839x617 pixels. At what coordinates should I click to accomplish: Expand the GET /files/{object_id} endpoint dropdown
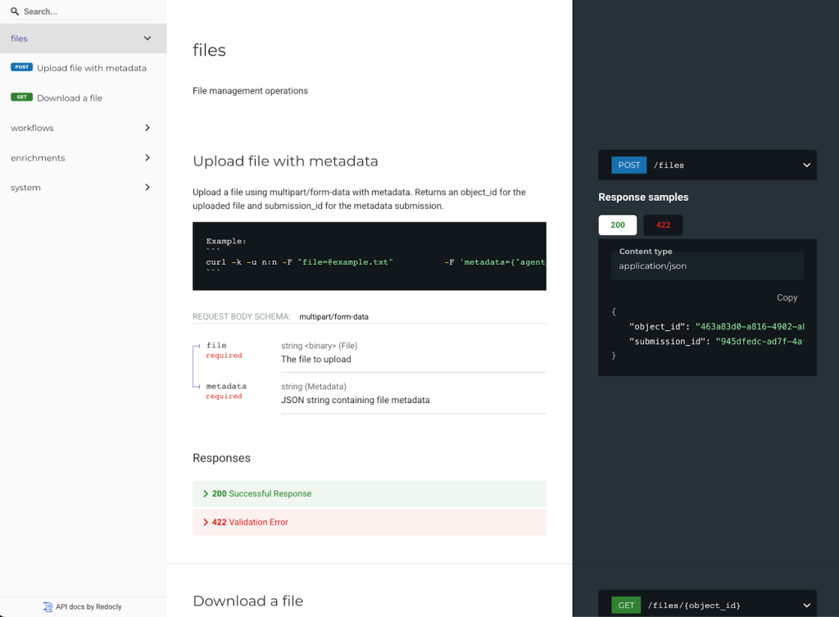tap(806, 606)
